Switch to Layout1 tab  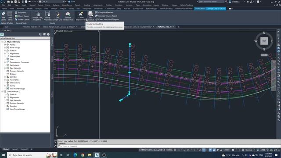click(14, 149)
